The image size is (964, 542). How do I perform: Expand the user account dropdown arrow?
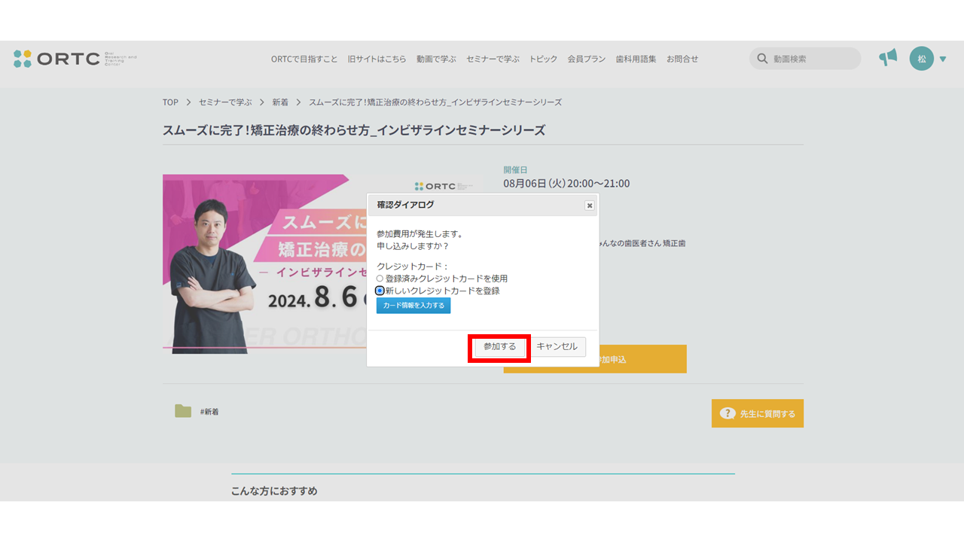pos(943,59)
